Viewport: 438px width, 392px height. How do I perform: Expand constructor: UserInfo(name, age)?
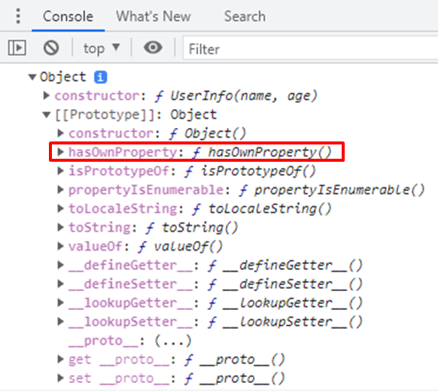pyautogui.click(x=47, y=96)
